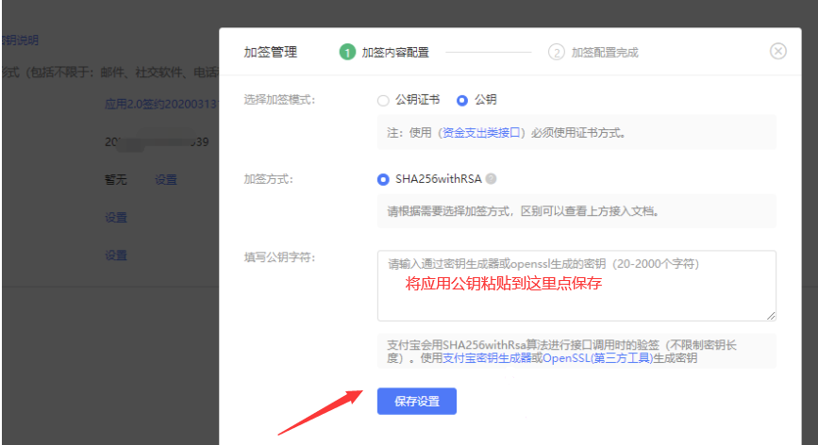Viewport: 818px width, 445px height.
Task: Click the 暂无 text in background page
Action: coord(116,180)
